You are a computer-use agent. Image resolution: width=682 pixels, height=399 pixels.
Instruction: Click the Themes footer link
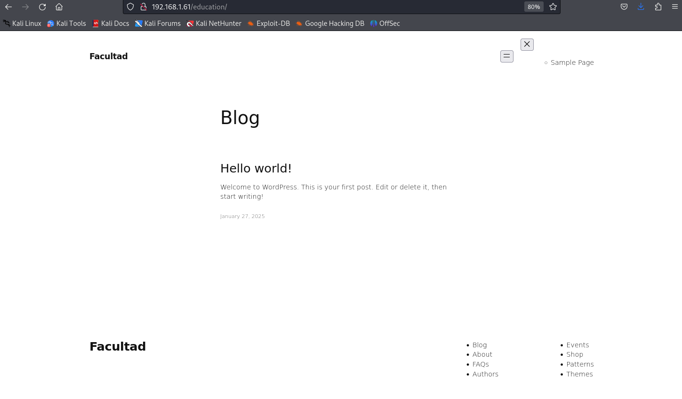click(579, 374)
